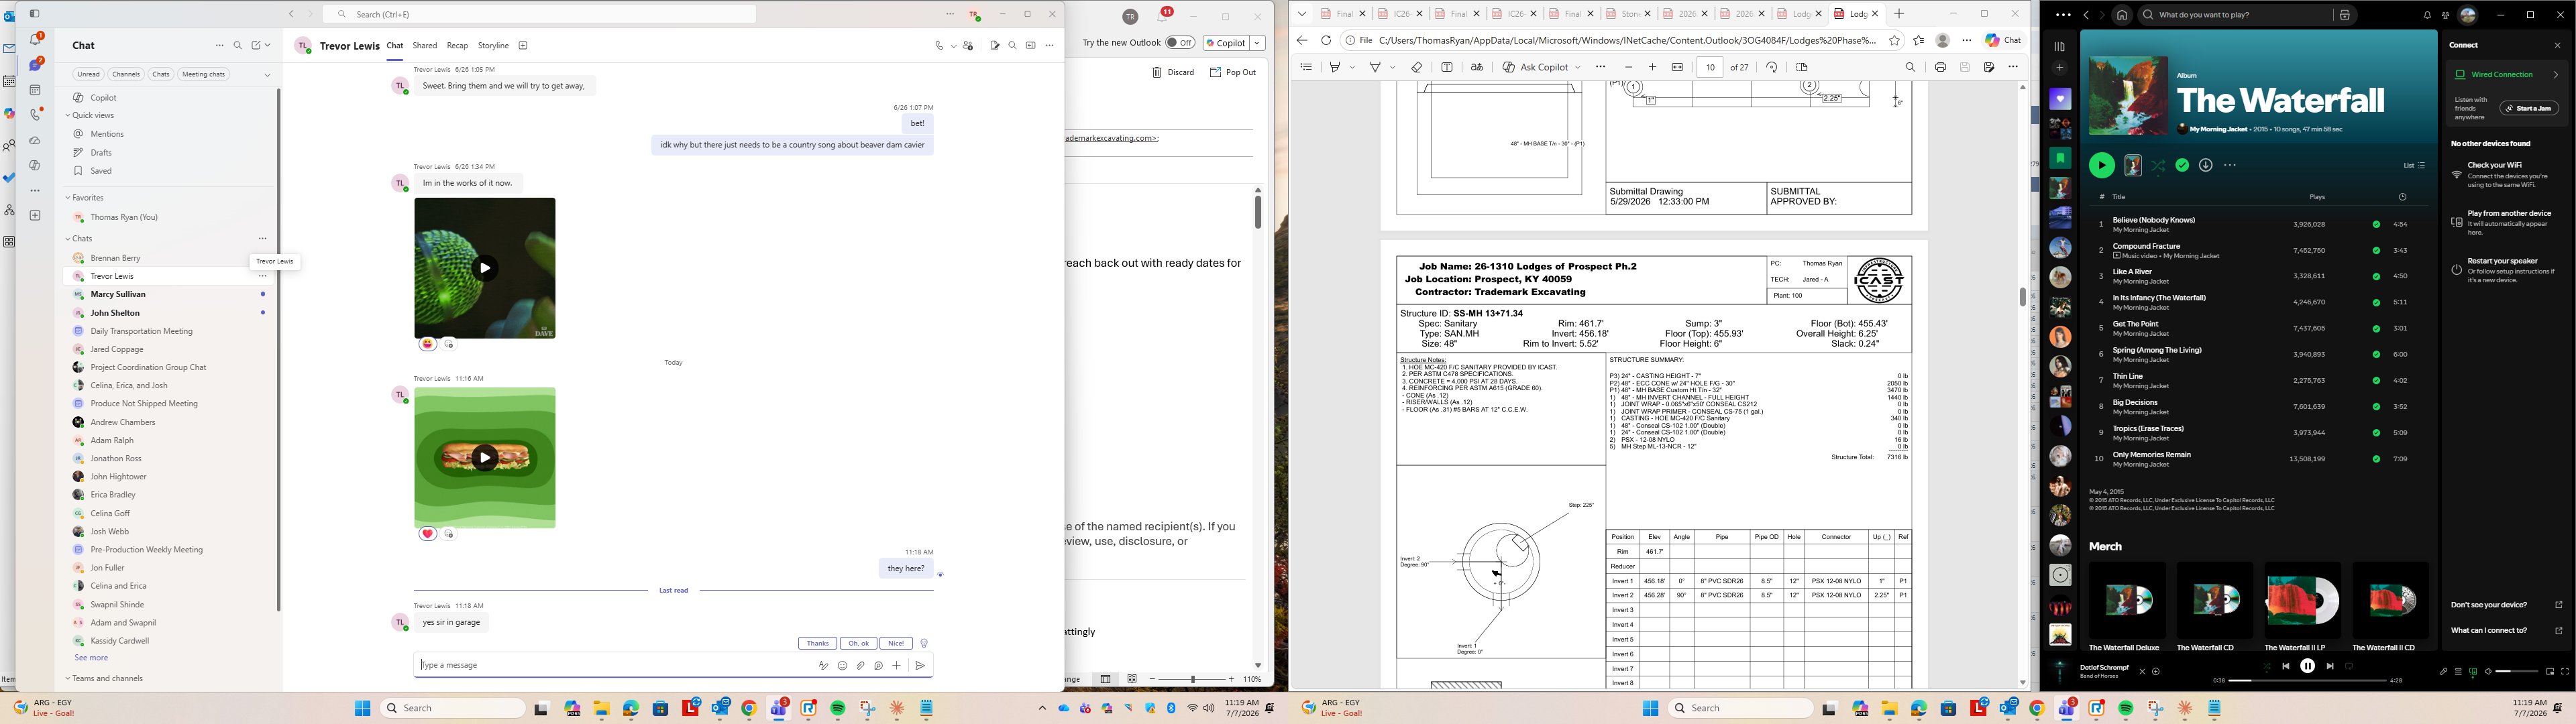Open Your Library icon in Spotify
2576x724 pixels.
click(x=2059, y=46)
